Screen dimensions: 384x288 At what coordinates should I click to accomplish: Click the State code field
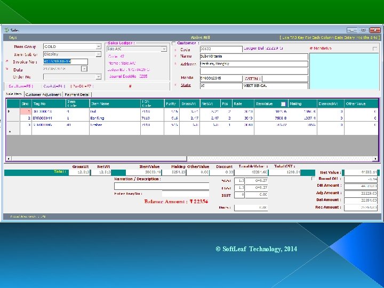click(221, 86)
